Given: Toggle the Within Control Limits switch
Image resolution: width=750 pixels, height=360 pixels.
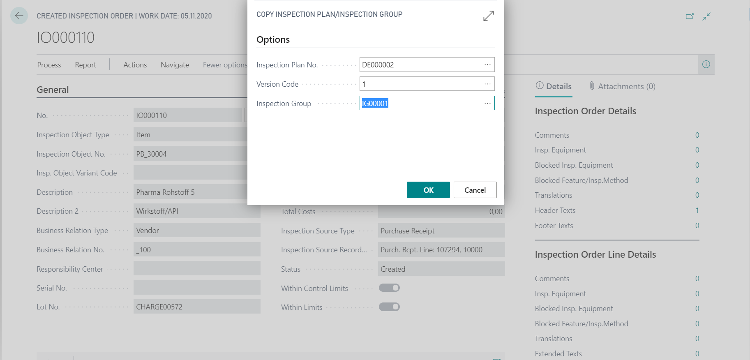Looking at the screenshot, I should point(389,288).
